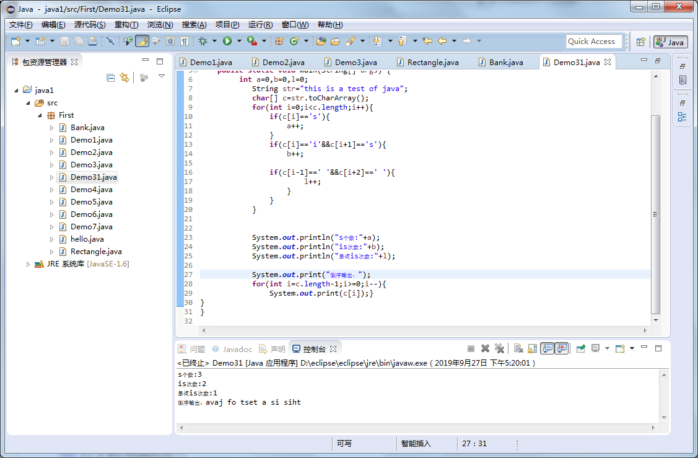Click the editor horizontal scrollbar track
Viewport: 698px width, 458px height.
424,330
